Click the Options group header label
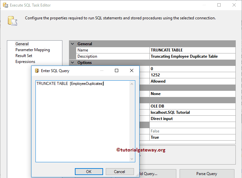Viewport: 242px width, 178px height. (x=85, y=63)
